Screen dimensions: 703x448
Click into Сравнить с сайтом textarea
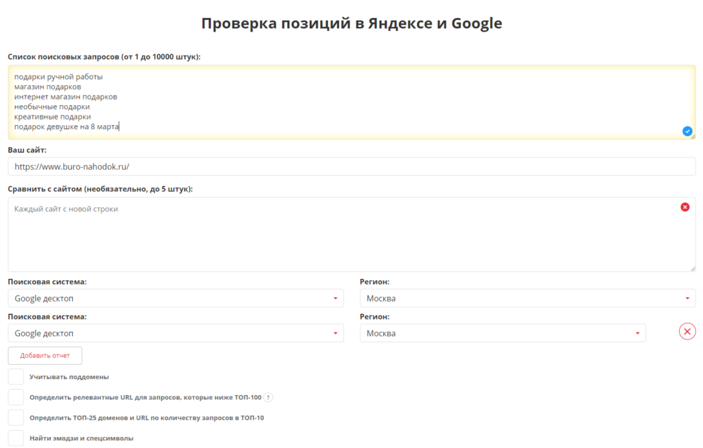(351, 234)
